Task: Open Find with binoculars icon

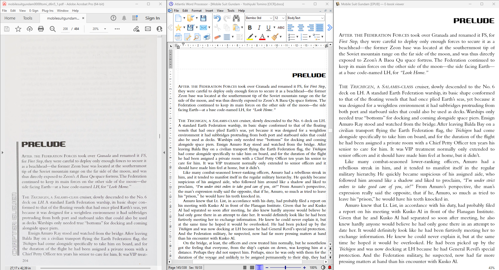Action: (x=236, y=18)
